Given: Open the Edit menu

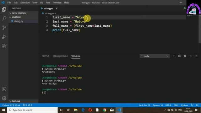Looking at the screenshot, I should coord(15,3).
